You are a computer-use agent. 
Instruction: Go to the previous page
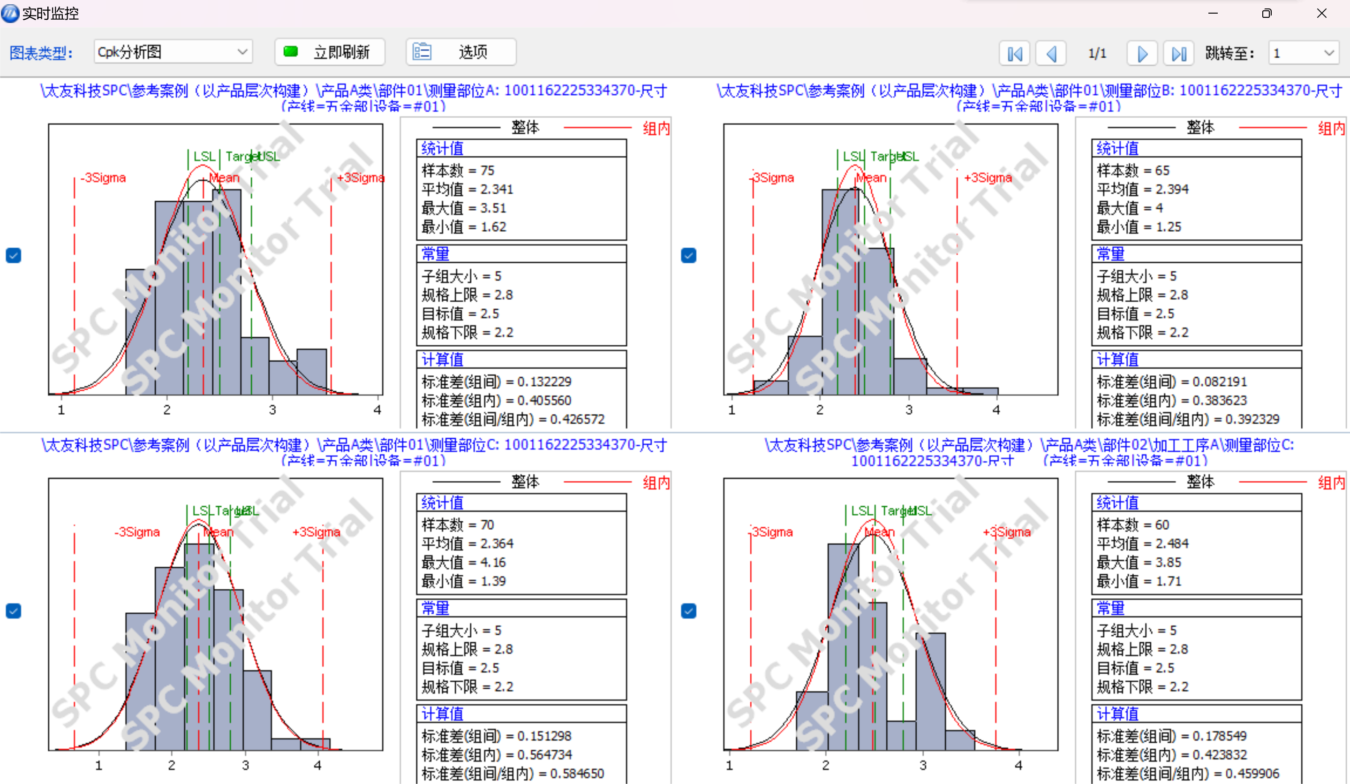click(x=1050, y=53)
